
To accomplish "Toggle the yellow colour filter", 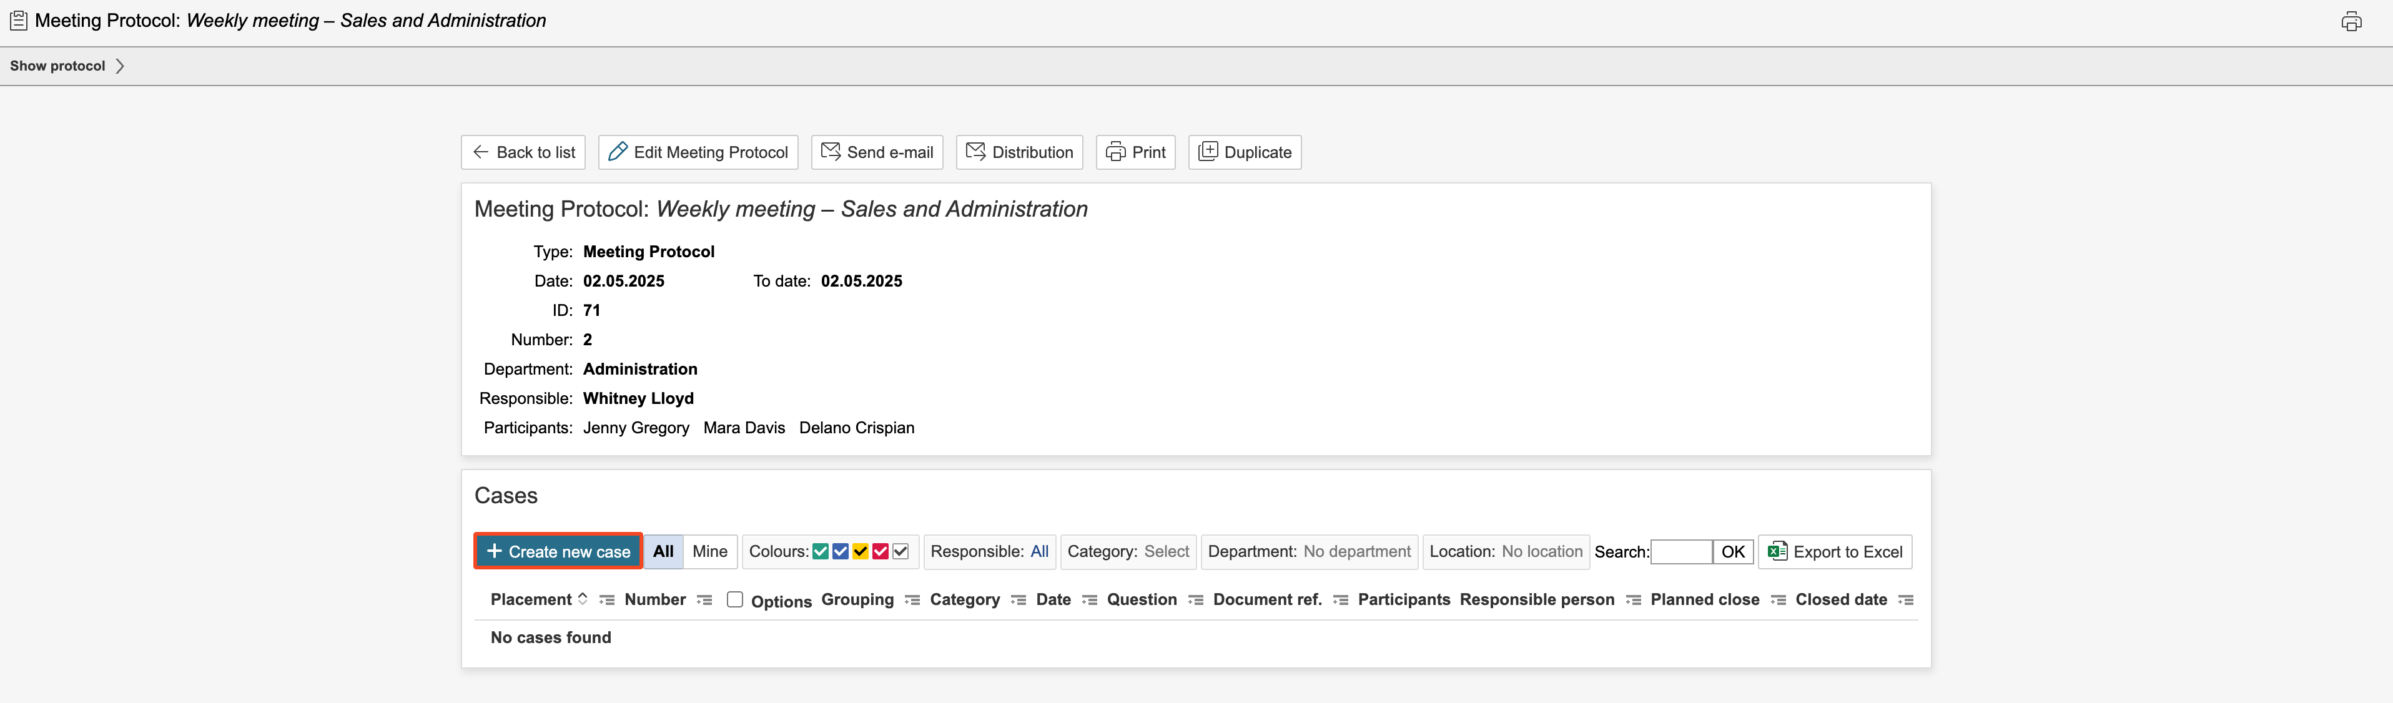I will point(860,552).
